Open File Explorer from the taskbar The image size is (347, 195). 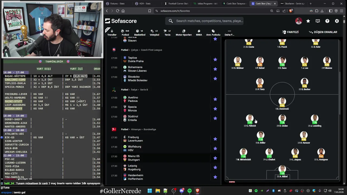[x=158, y=191]
